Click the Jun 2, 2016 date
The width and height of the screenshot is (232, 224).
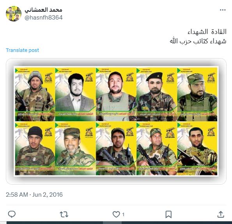coord(48,195)
